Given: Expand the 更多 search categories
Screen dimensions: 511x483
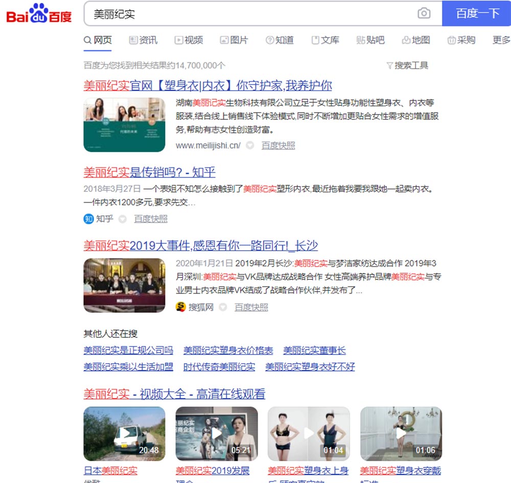Looking at the screenshot, I should (x=501, y=40).
